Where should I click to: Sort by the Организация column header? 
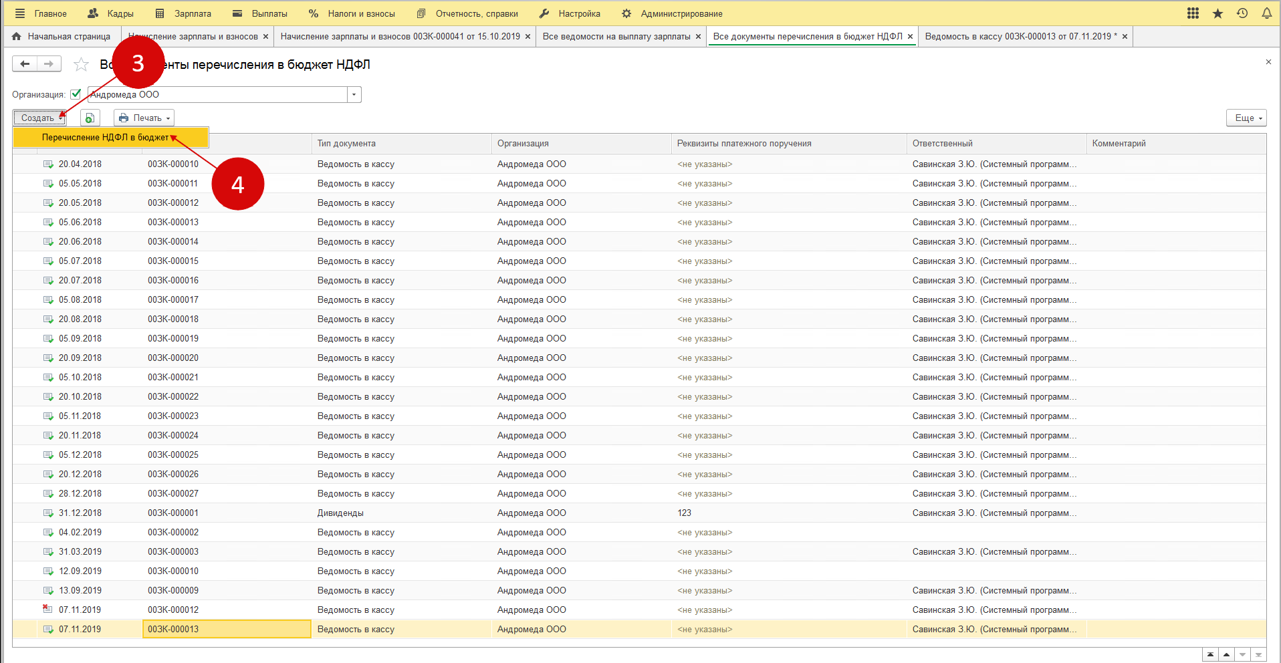coord(582,144)
